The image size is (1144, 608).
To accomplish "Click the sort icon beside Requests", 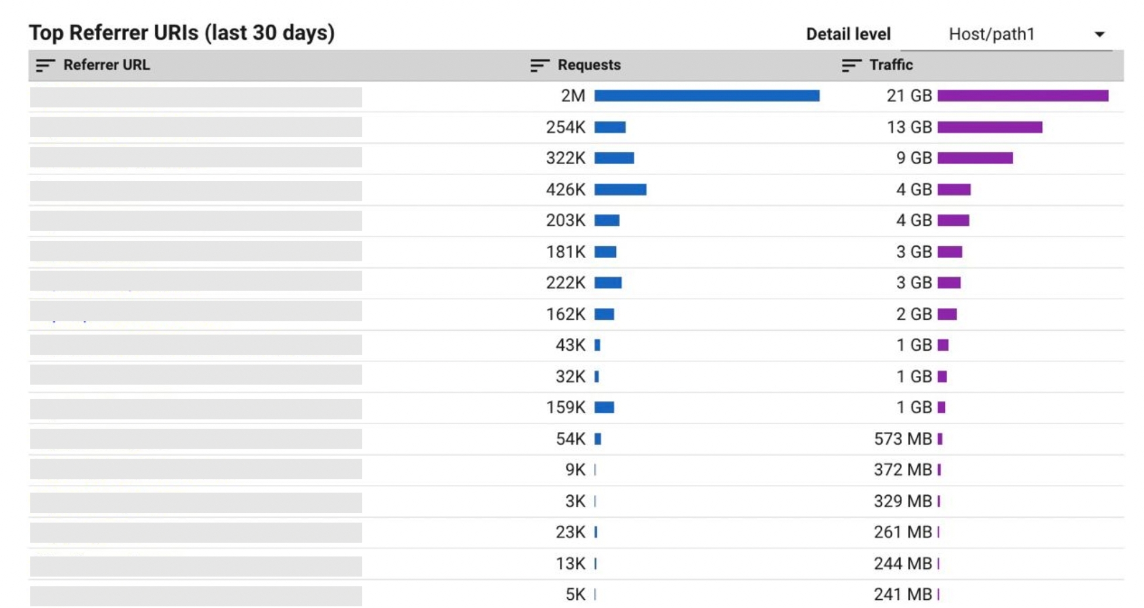I will 539,65.
